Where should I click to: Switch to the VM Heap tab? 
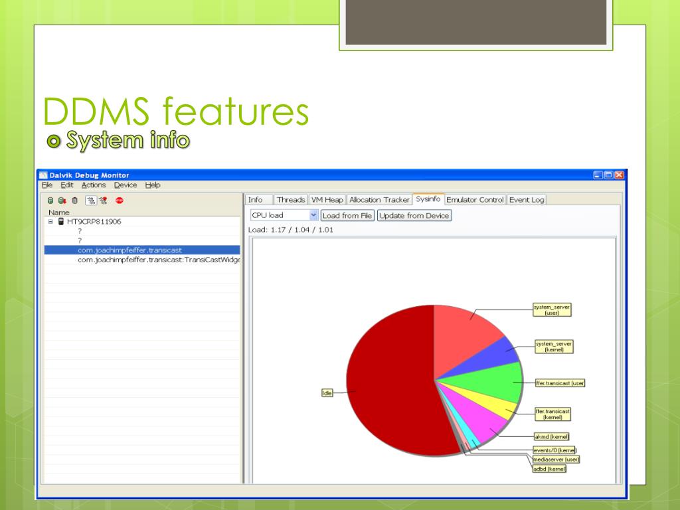pos(327,199)
